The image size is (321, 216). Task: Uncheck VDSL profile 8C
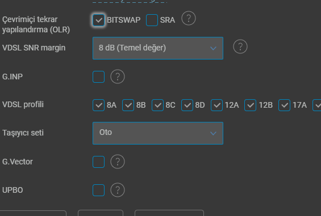(157, 105)
